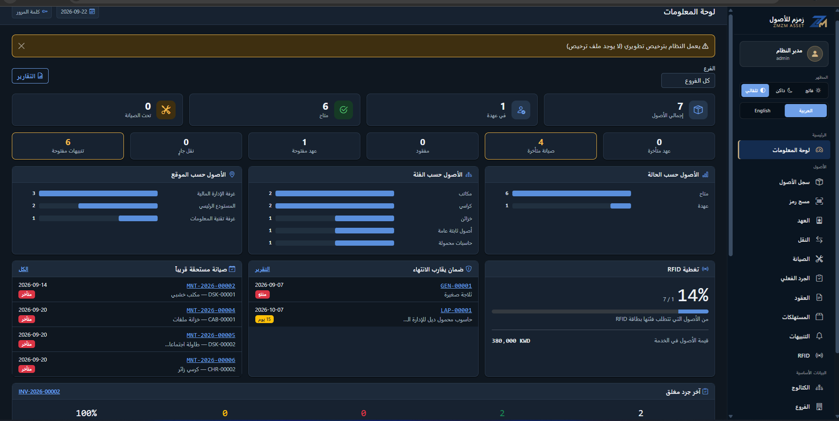Click the main page vertical scrollbar
Screen dimensions: 839x421
730,136
